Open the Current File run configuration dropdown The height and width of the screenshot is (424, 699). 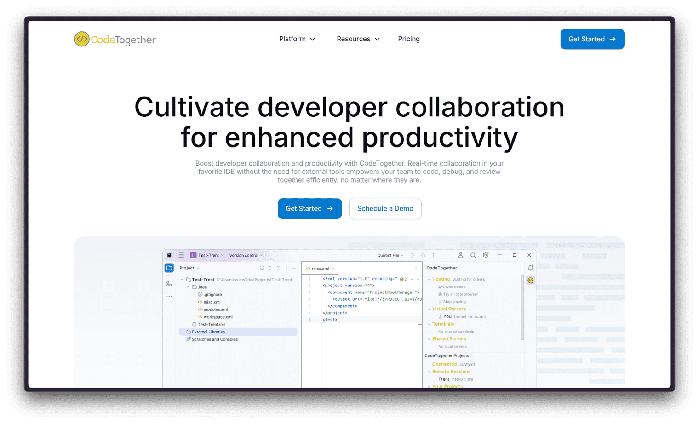[390, 255]
